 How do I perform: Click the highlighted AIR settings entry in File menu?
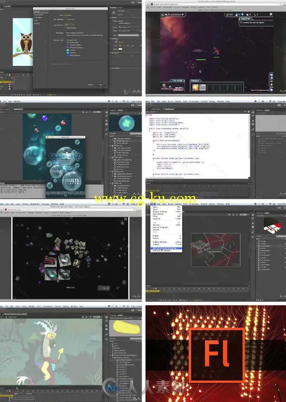coord(166,248)
